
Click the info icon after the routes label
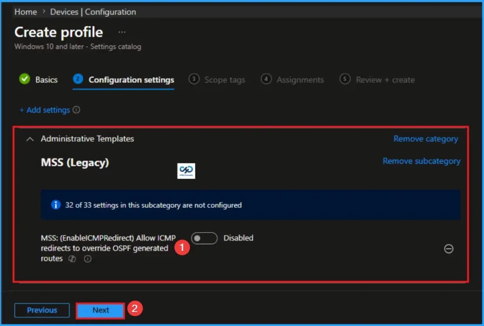pos(87,258)
